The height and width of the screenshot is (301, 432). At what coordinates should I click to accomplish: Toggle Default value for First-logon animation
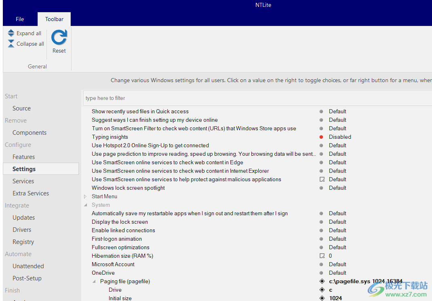[x=337, y=239]
